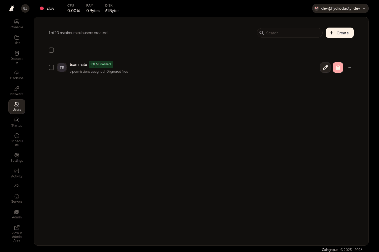Open the dev@hydrodactyl.dev account dropdown
This screenshot has height=252, width=379.
click(x=340, y=8)
